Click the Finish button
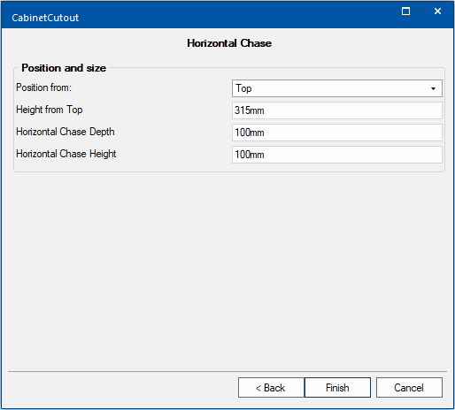 pyautogui.click(x=337, y=388)
